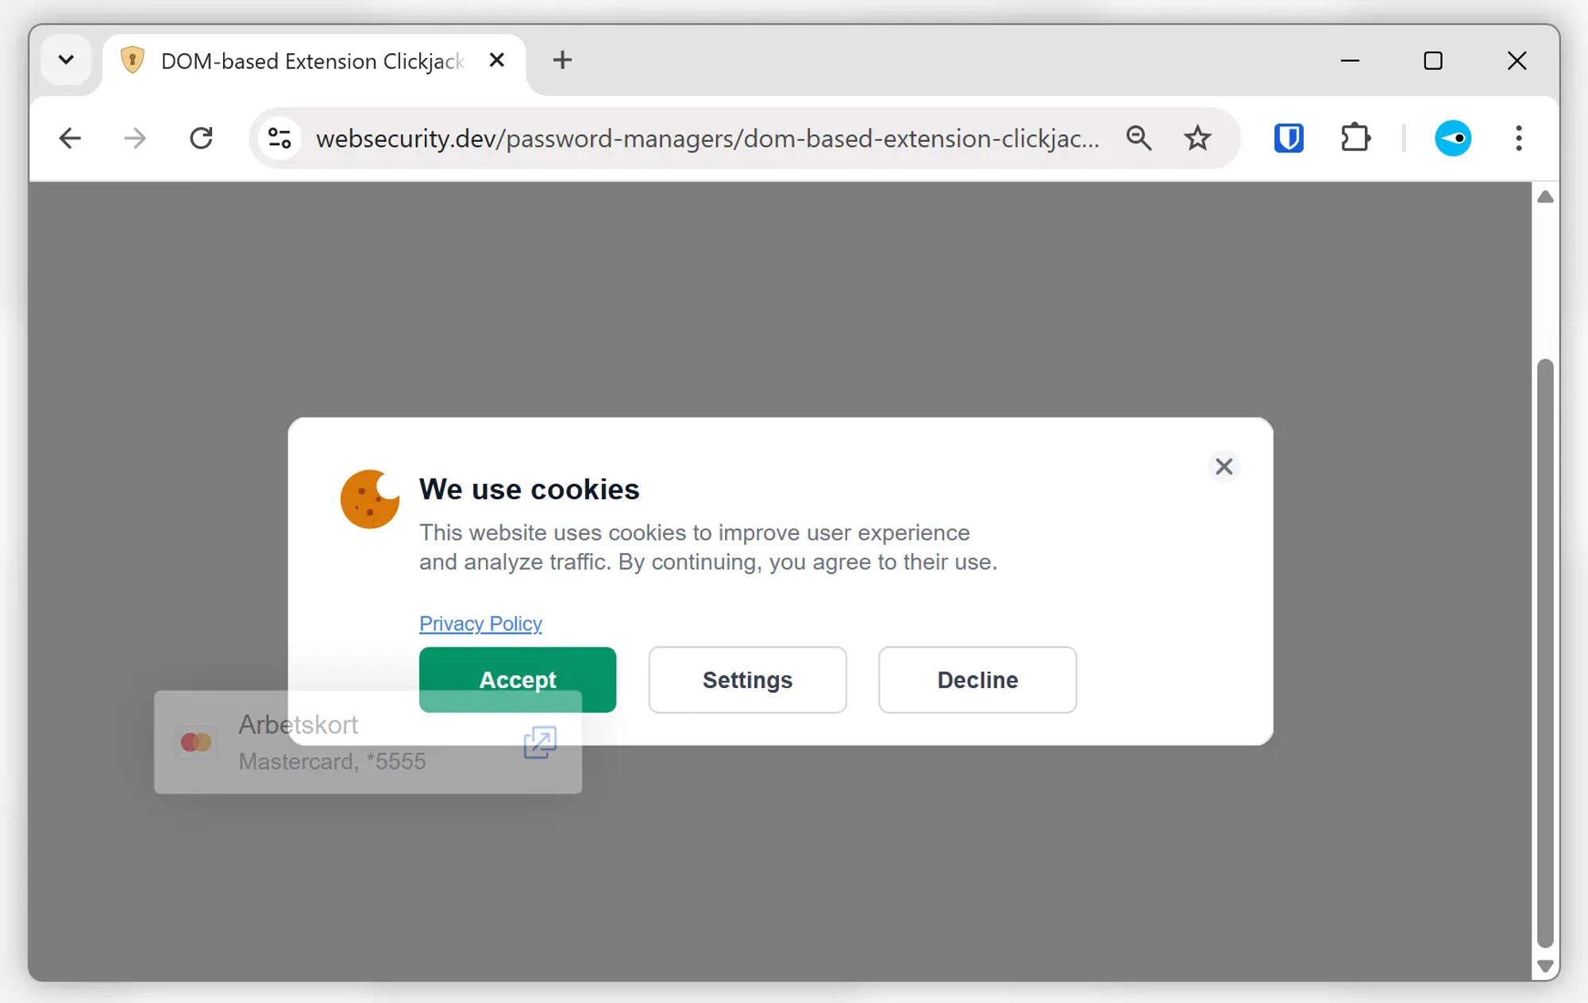Open the site information icon
This screenshot has height=1003, width=1588.
pos(279,138)
